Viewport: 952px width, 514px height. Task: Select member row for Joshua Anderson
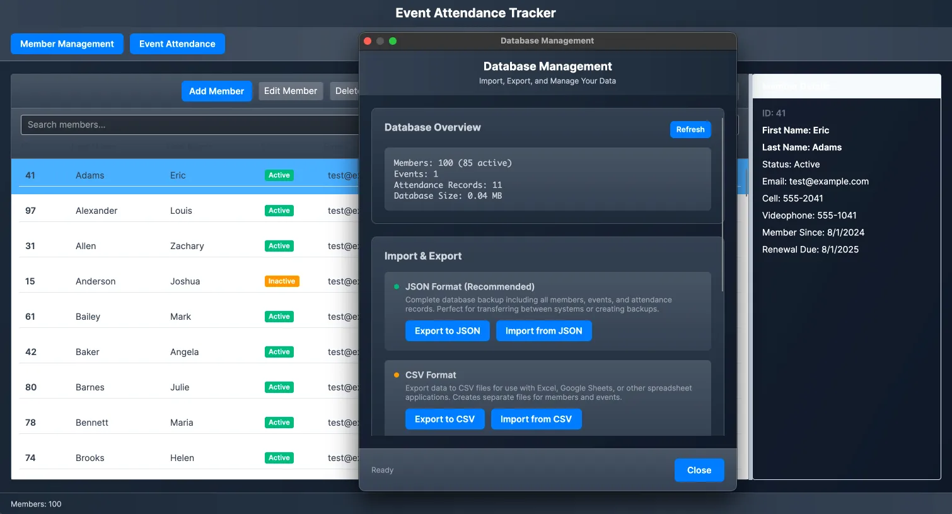pyautogui.click(x=183, y=281)
